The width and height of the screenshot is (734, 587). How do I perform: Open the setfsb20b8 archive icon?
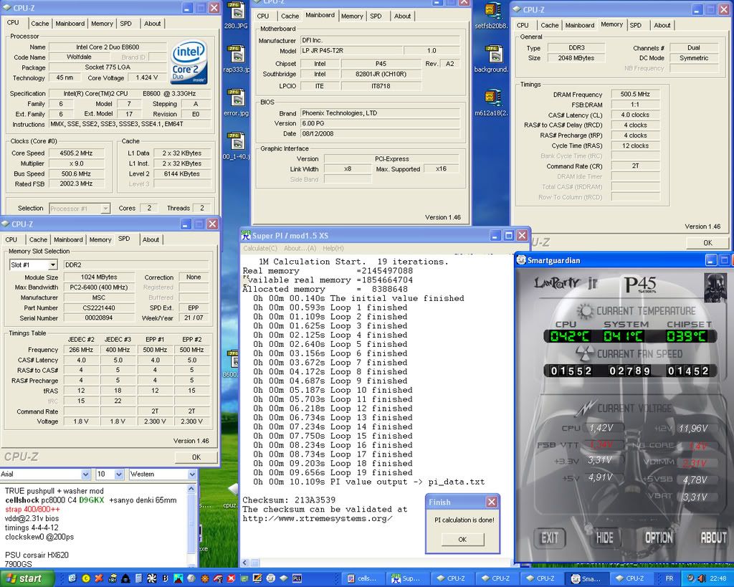coord(492,11)
